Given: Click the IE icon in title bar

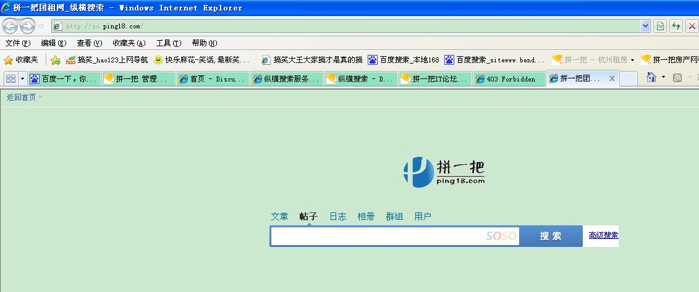Looking at the screenshot, I should (x=6, y=7).
